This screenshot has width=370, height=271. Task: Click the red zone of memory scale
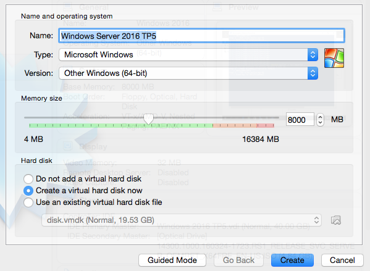pyautogui.click(x=266, y=125)
